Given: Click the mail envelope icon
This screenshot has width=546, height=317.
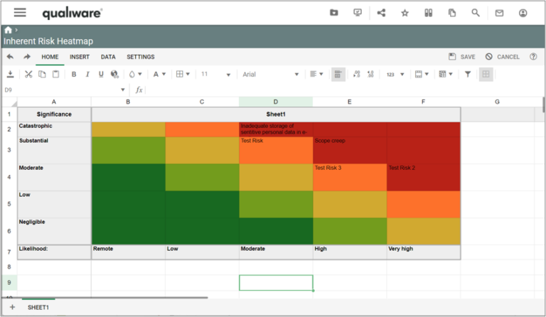Looking at the screenshot, I should 499,13.
